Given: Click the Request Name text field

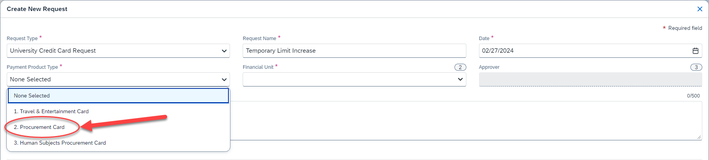Looking at the screenshot, I should [x=354, y=51].
